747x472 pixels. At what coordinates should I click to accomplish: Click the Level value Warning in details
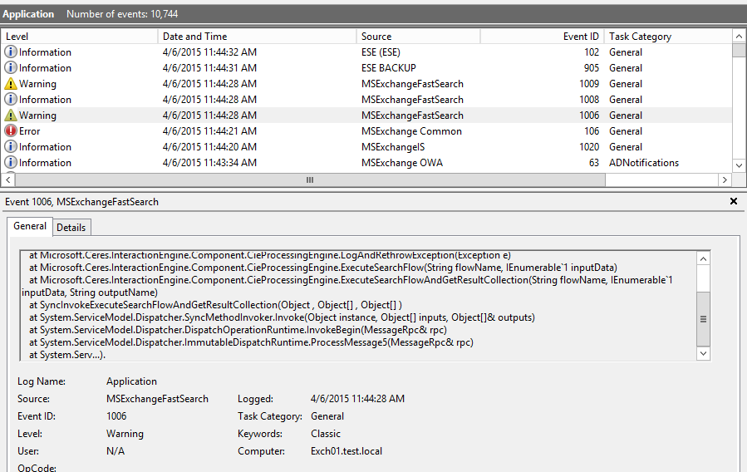[x=125, y=434]
